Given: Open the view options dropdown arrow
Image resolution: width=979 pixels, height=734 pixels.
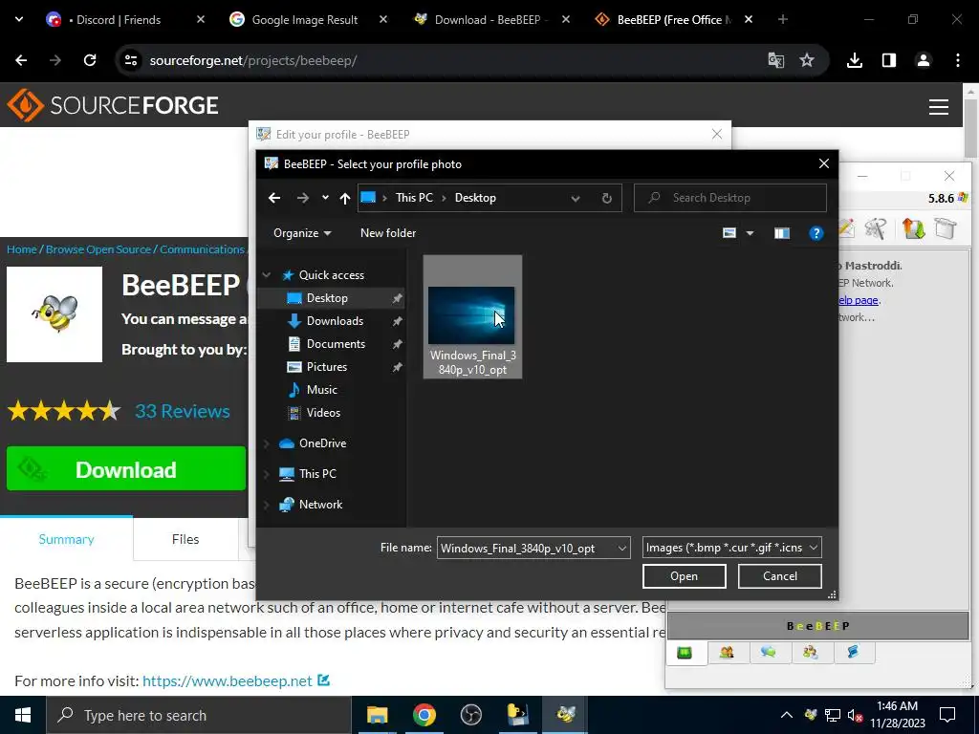Looking at the screenshot, I should pyautogui.click(x=750, y=233).
